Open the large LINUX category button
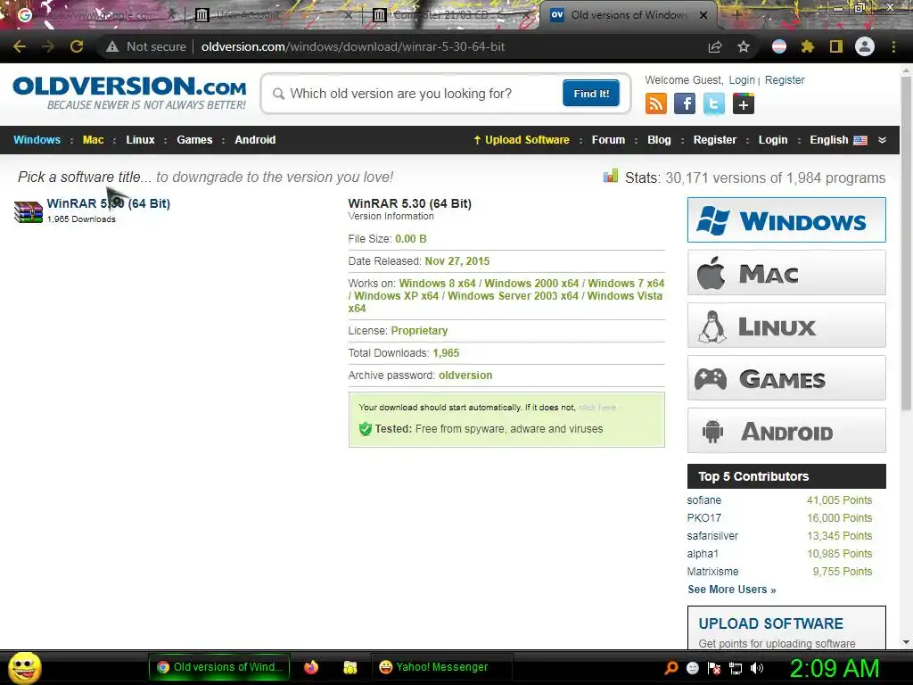This screenshot has height=685, width=913. coord(786,325)
